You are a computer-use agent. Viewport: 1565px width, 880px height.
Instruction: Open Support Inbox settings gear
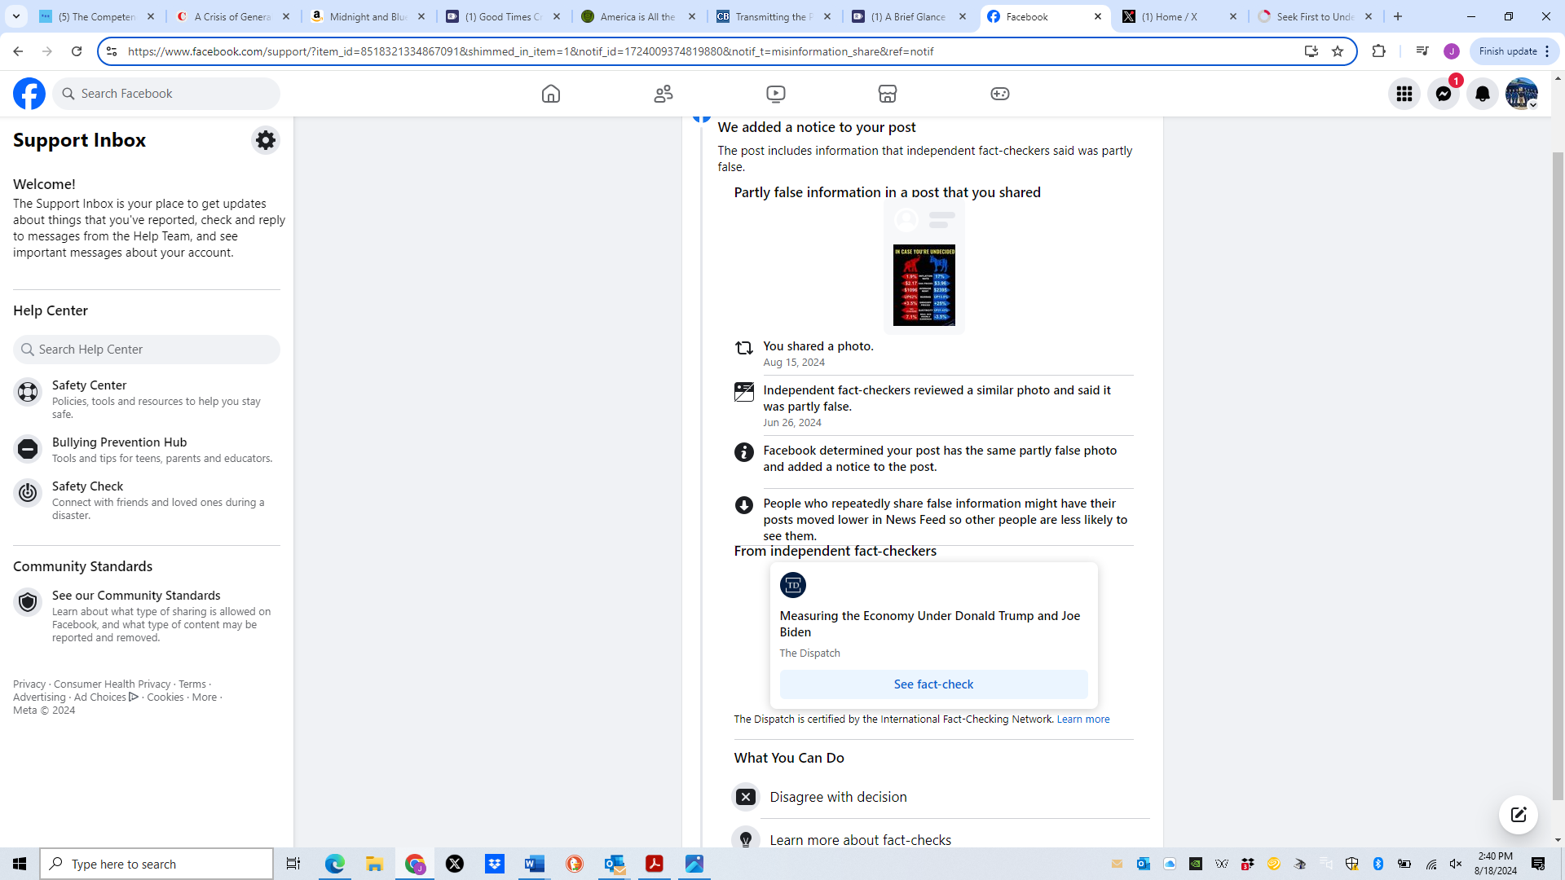click(266, 140)
